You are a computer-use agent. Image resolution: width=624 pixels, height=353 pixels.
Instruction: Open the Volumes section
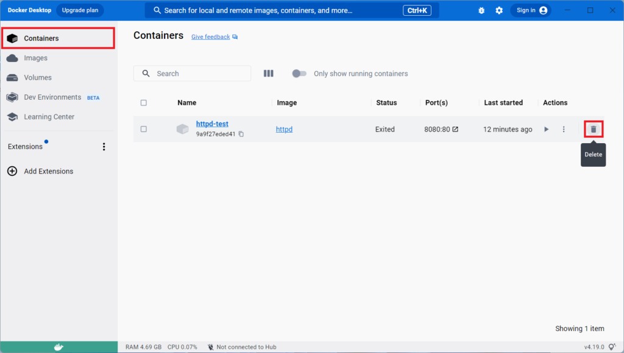click(58, 77)
